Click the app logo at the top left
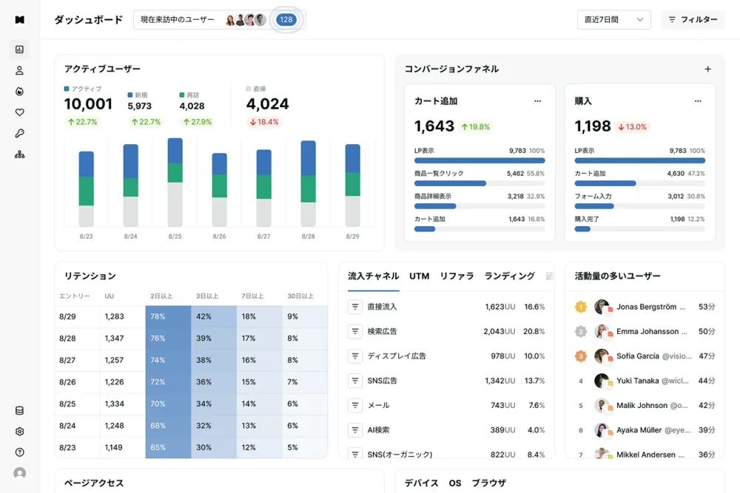The width and height of the screenshot is (740, 493). click(19, 19)
